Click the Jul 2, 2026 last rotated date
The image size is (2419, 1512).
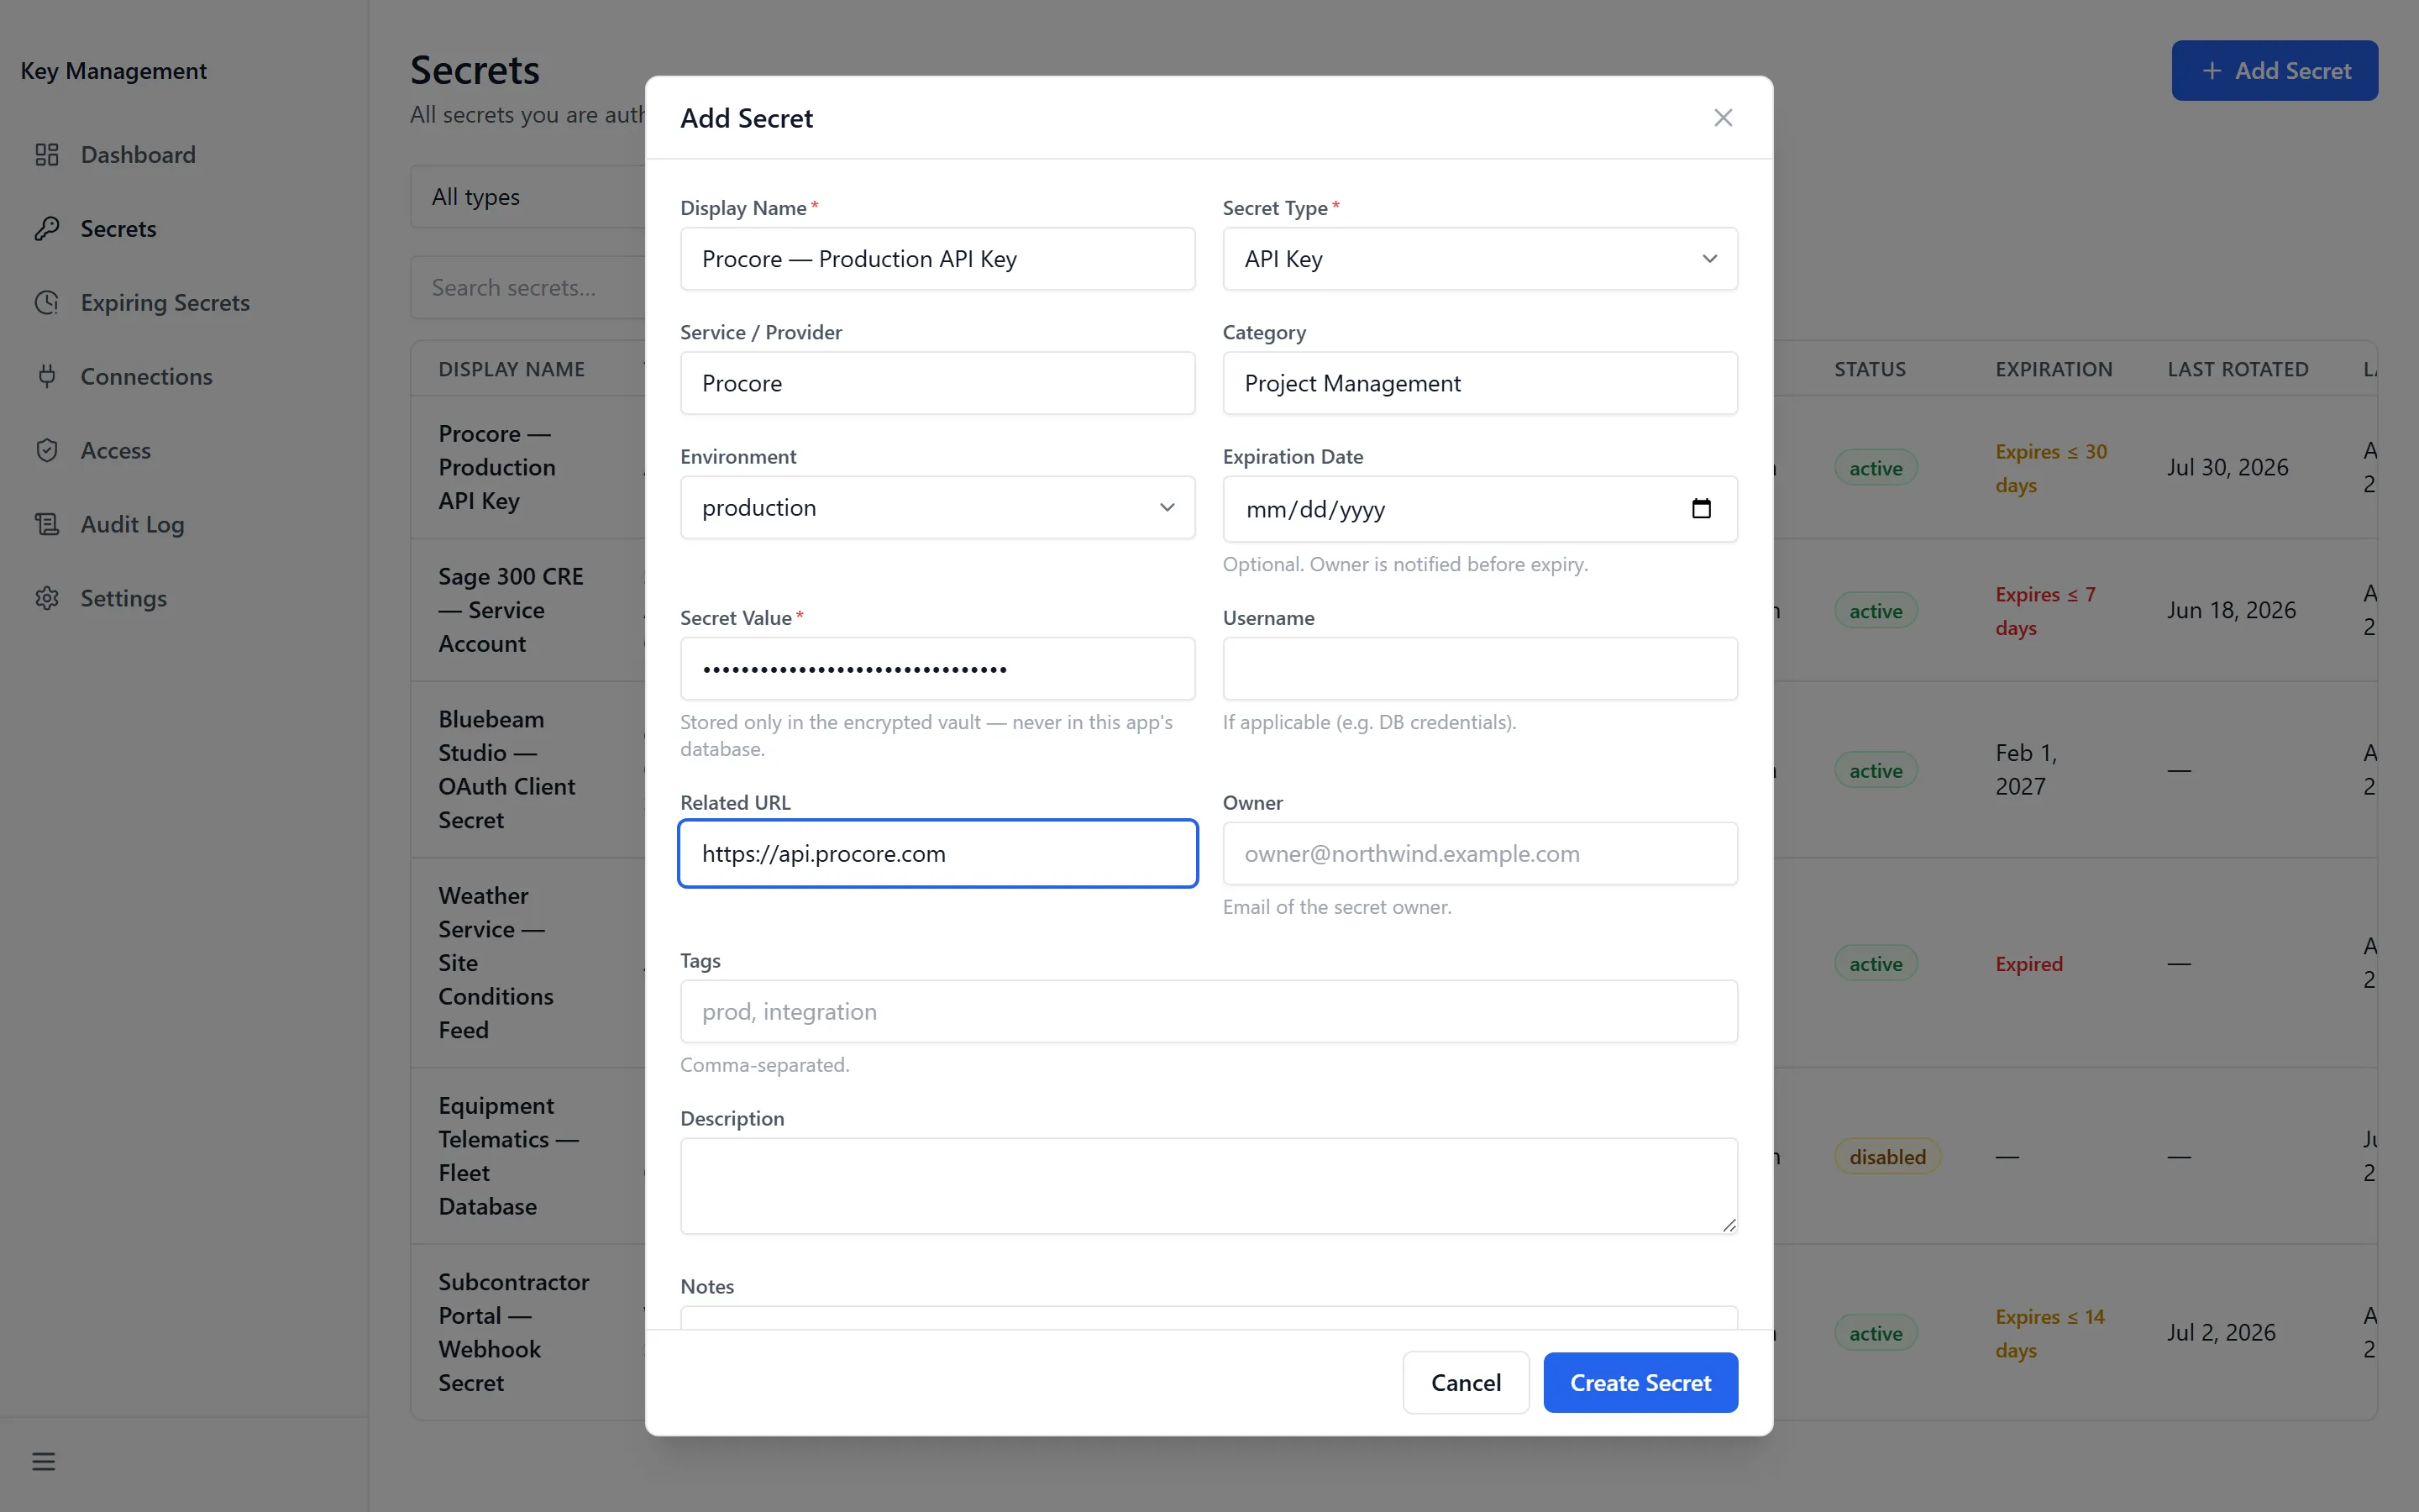click(2221, 1332)
